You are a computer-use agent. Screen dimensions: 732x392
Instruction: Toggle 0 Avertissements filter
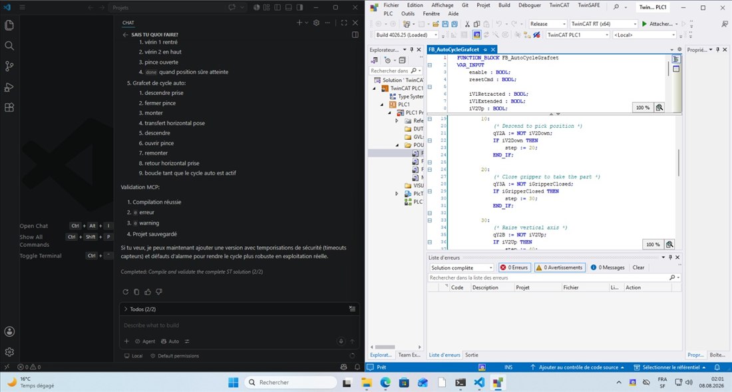click(x=559, y=268)
